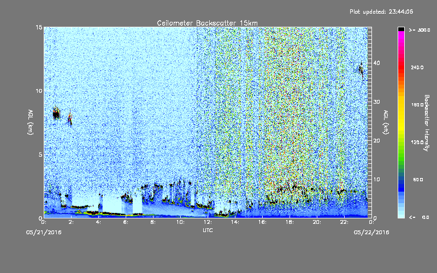
Task: Click the smaller cloud echo near 8 km at 2 UTC
Action: [70, 118]
